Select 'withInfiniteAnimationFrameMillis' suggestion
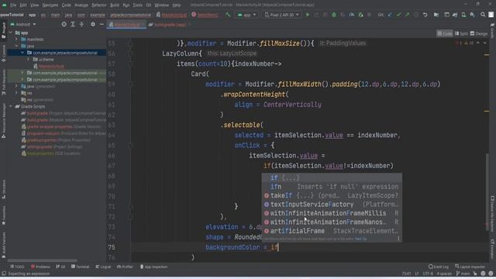496x279 pixels. [332, 213]
